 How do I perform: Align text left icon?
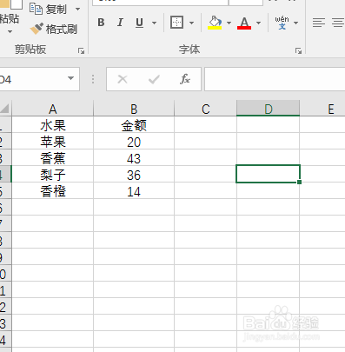[319, 23]
